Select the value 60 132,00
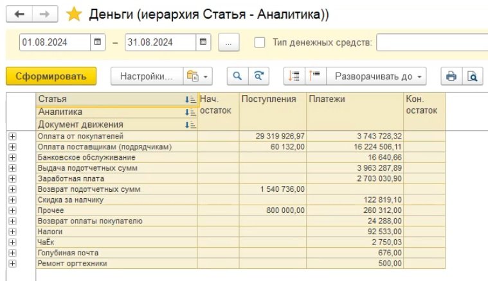The width and height of the screenshot is (488, 281). (287, 147)
